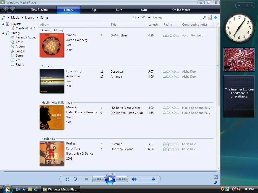Click the Back navigation arrow
The width and height of the screenshot is (258, 193).
point(6,9)
